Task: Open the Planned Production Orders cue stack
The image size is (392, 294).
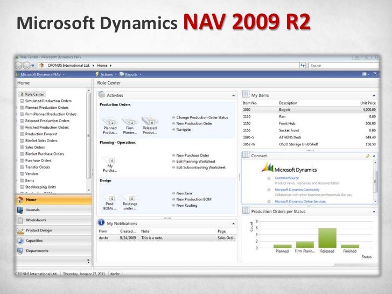Action: (x=110, y=125)
